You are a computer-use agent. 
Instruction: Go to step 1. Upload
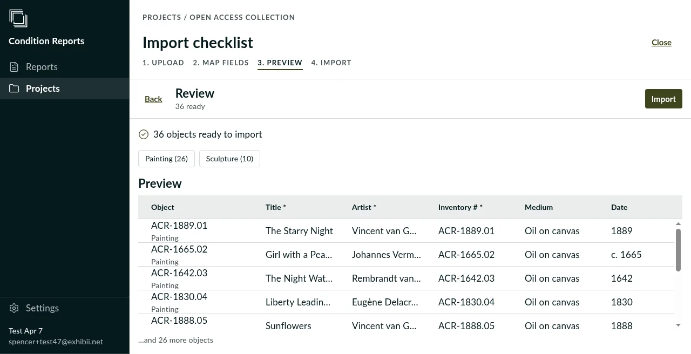163,63
